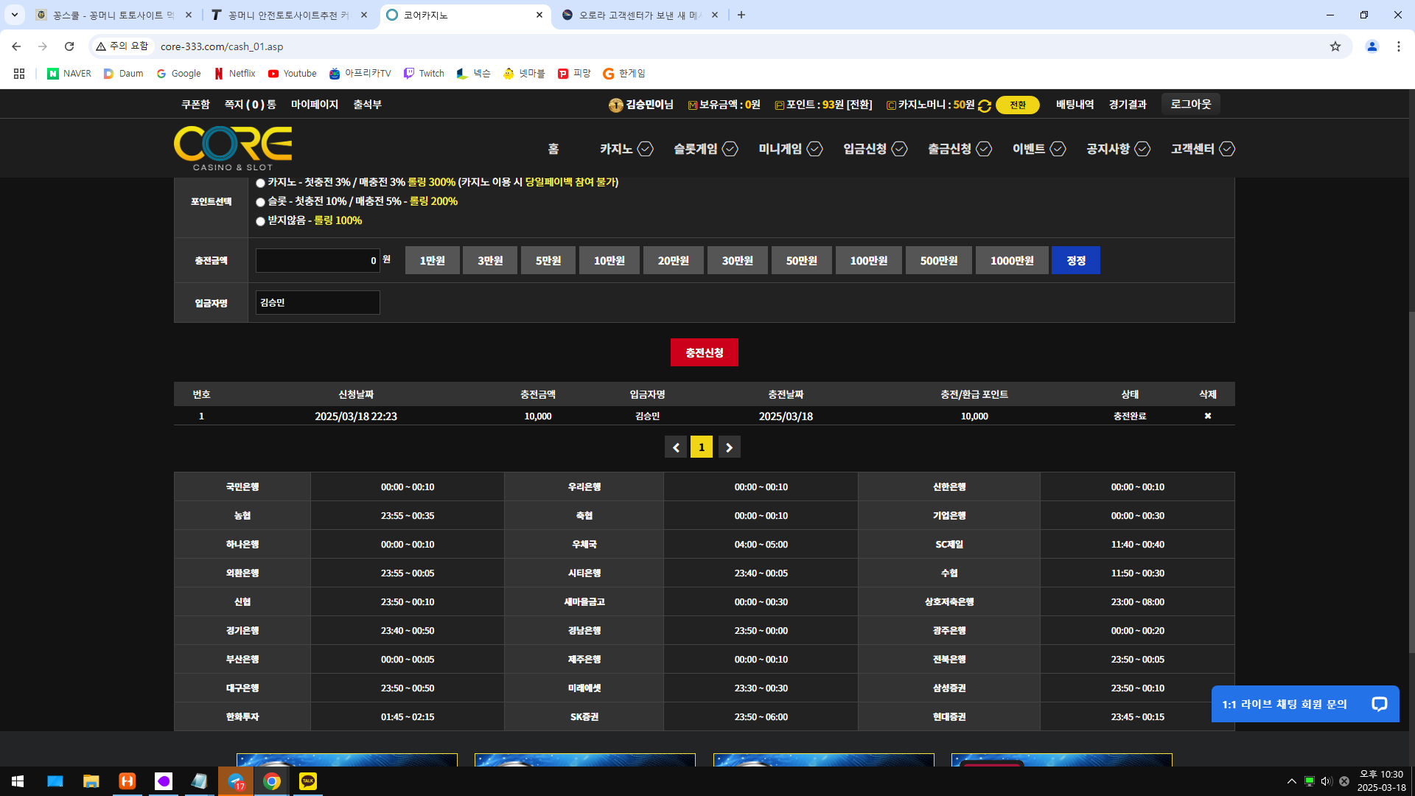Open KakaoTalk from the taskbar
1415x796 pixels.
tap(308, 781)
